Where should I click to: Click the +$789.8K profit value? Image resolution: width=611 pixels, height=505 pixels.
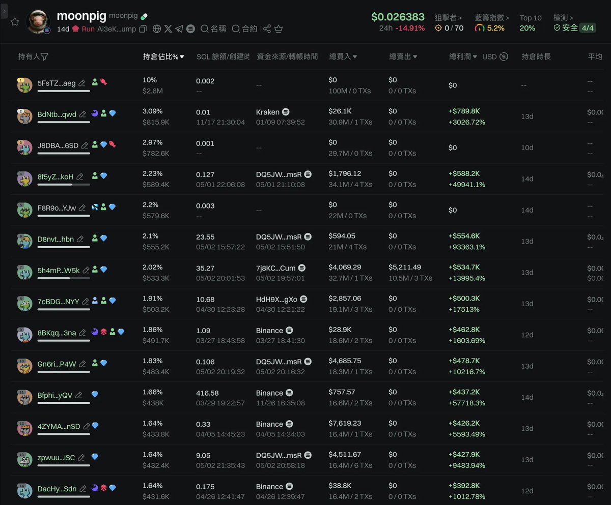(464, 111)
